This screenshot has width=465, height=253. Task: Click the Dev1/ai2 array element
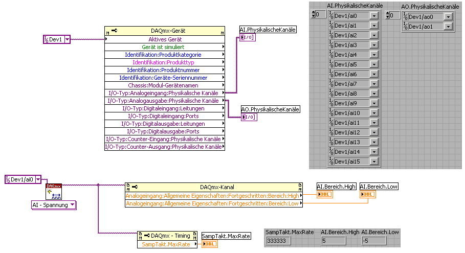pos(353,35)
